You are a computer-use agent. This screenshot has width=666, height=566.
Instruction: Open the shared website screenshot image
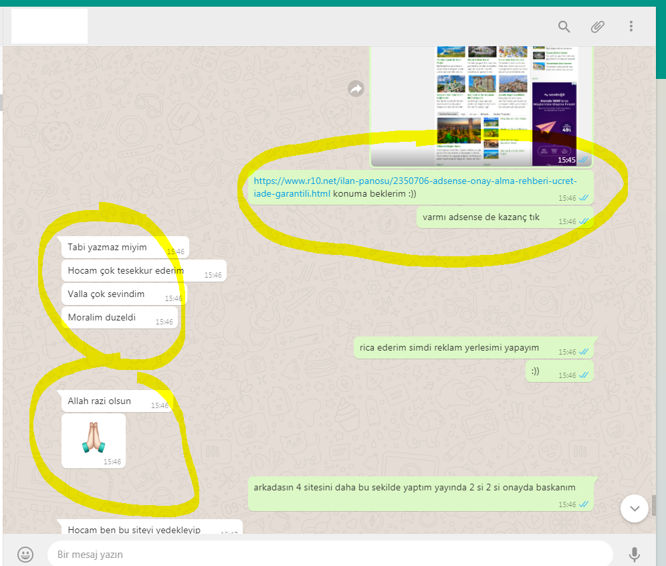[x=481, y=106]
